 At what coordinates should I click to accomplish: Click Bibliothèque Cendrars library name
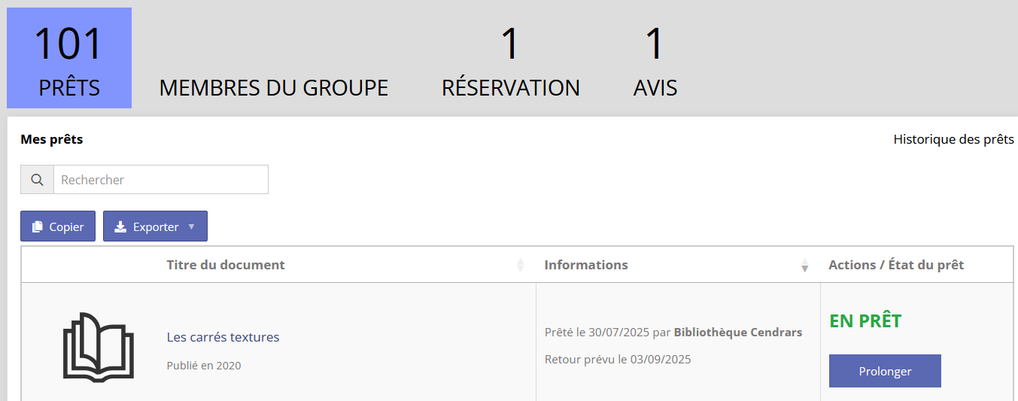click(737, 333)
